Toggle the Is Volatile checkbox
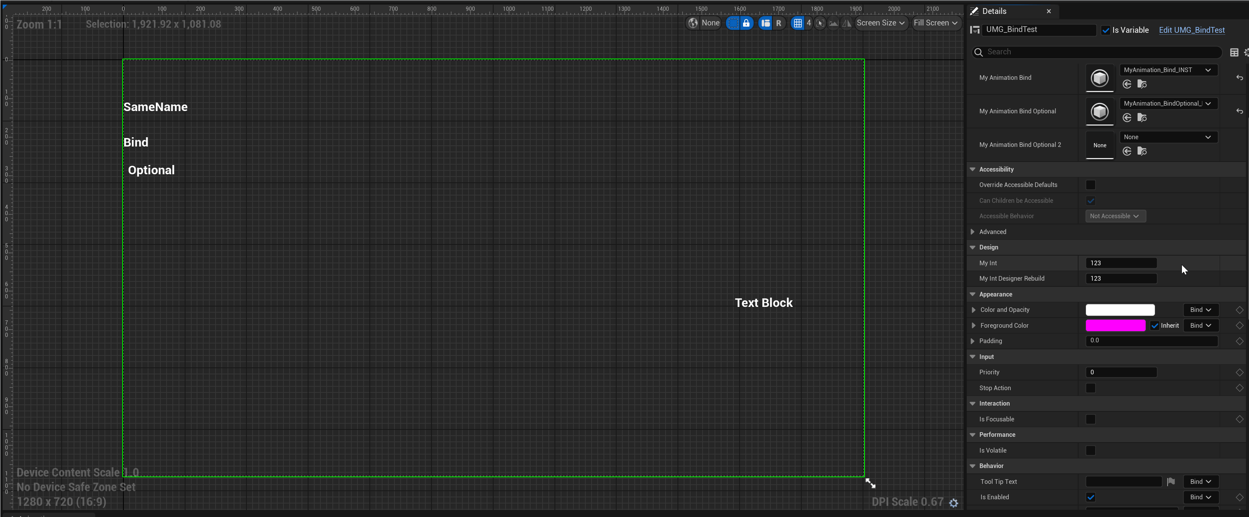 click(1091, 450)
